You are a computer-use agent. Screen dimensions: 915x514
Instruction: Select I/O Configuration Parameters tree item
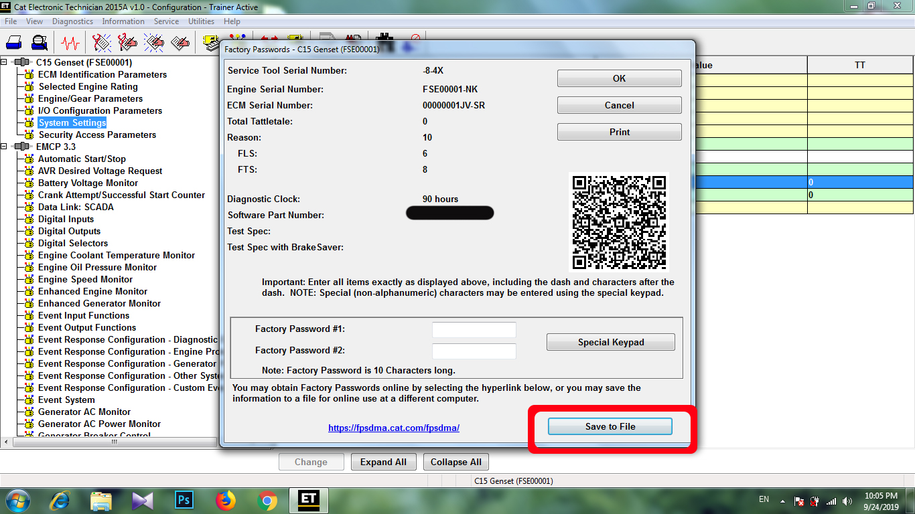[100, 110]
